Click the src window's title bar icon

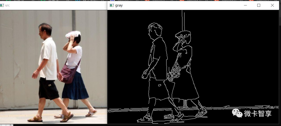click(x=2, y=5)
